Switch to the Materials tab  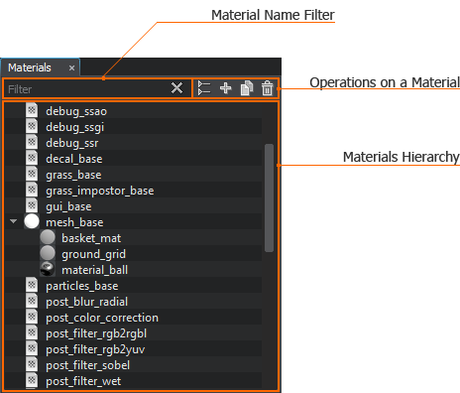(x=30, y=67)
